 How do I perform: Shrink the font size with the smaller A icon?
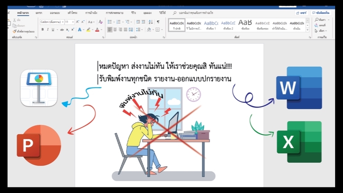coord(83,22)
